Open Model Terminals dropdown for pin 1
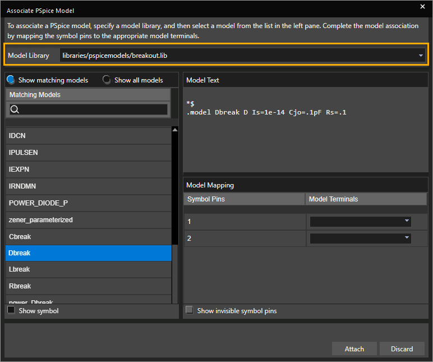Screen dimensions: 433x362 pos(361,222)
